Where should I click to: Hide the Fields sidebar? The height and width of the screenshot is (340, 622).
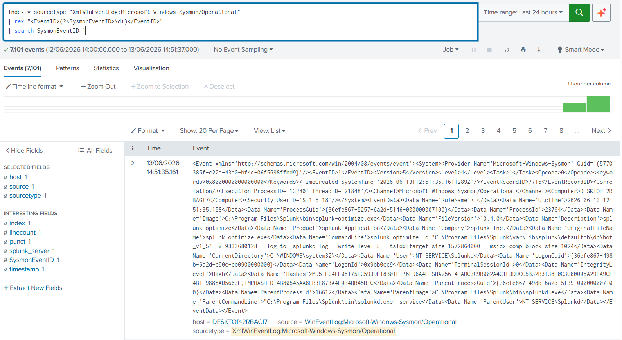24,151
